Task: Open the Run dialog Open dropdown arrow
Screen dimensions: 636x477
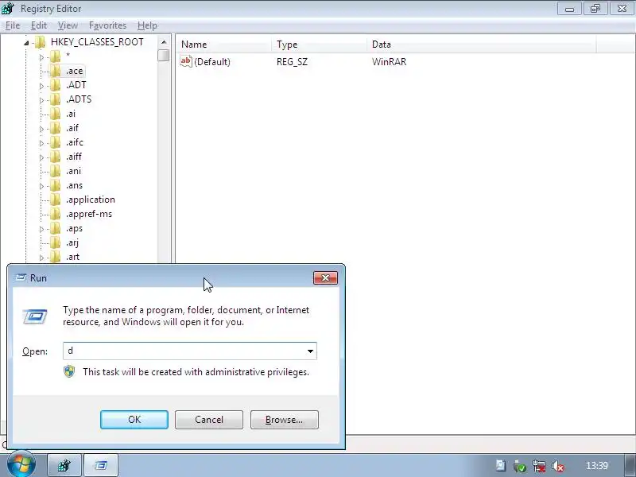Action: 310,351
